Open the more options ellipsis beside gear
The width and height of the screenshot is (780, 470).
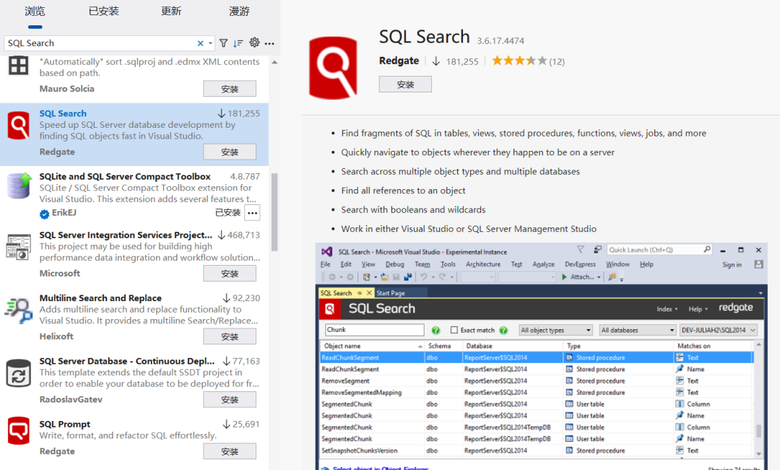(269, 44)
